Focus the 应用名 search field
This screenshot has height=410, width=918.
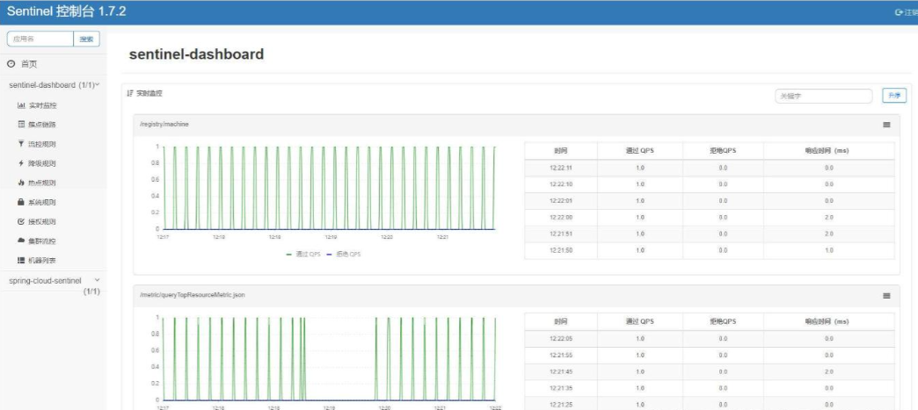[40, 40]
